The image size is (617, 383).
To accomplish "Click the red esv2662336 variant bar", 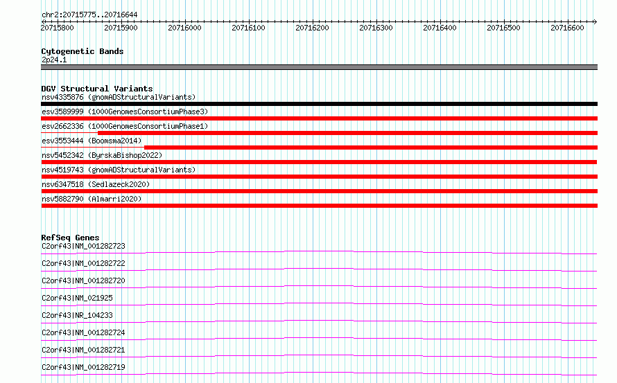I will click(347, 133).
